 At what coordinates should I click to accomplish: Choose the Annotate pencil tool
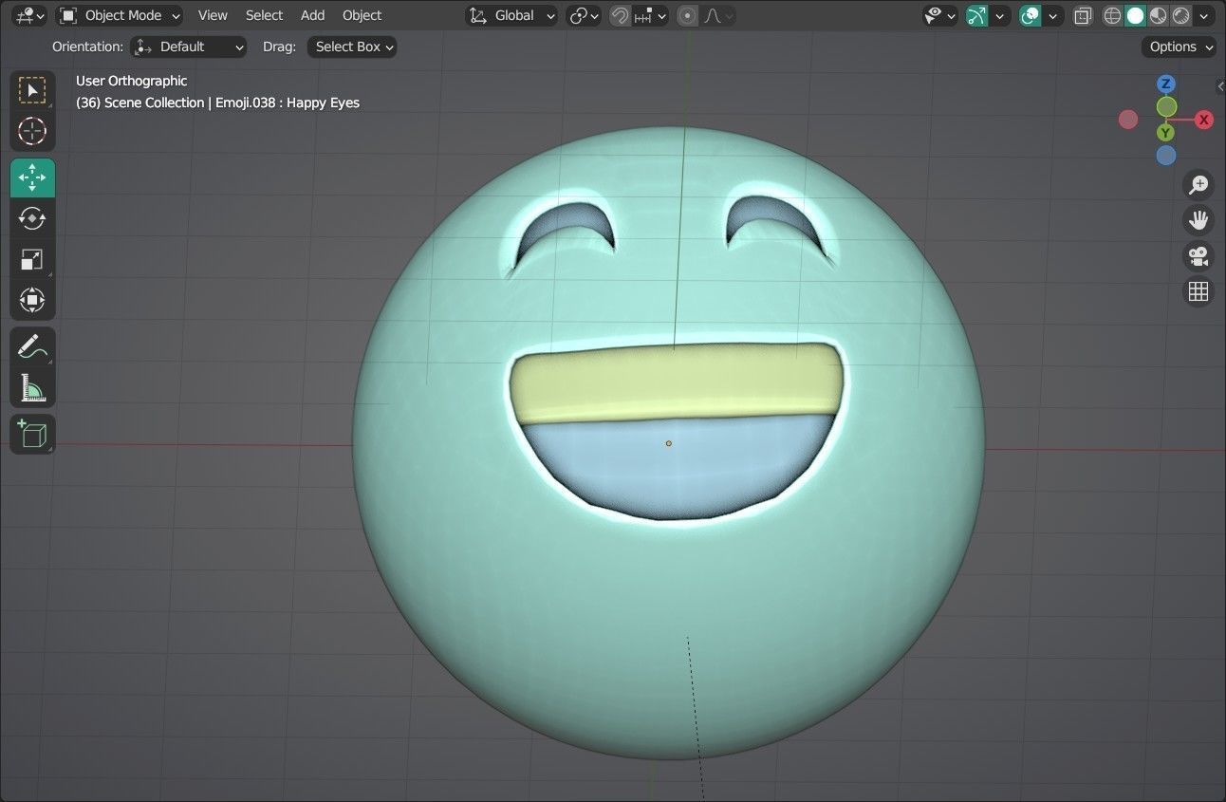(32, 346)
